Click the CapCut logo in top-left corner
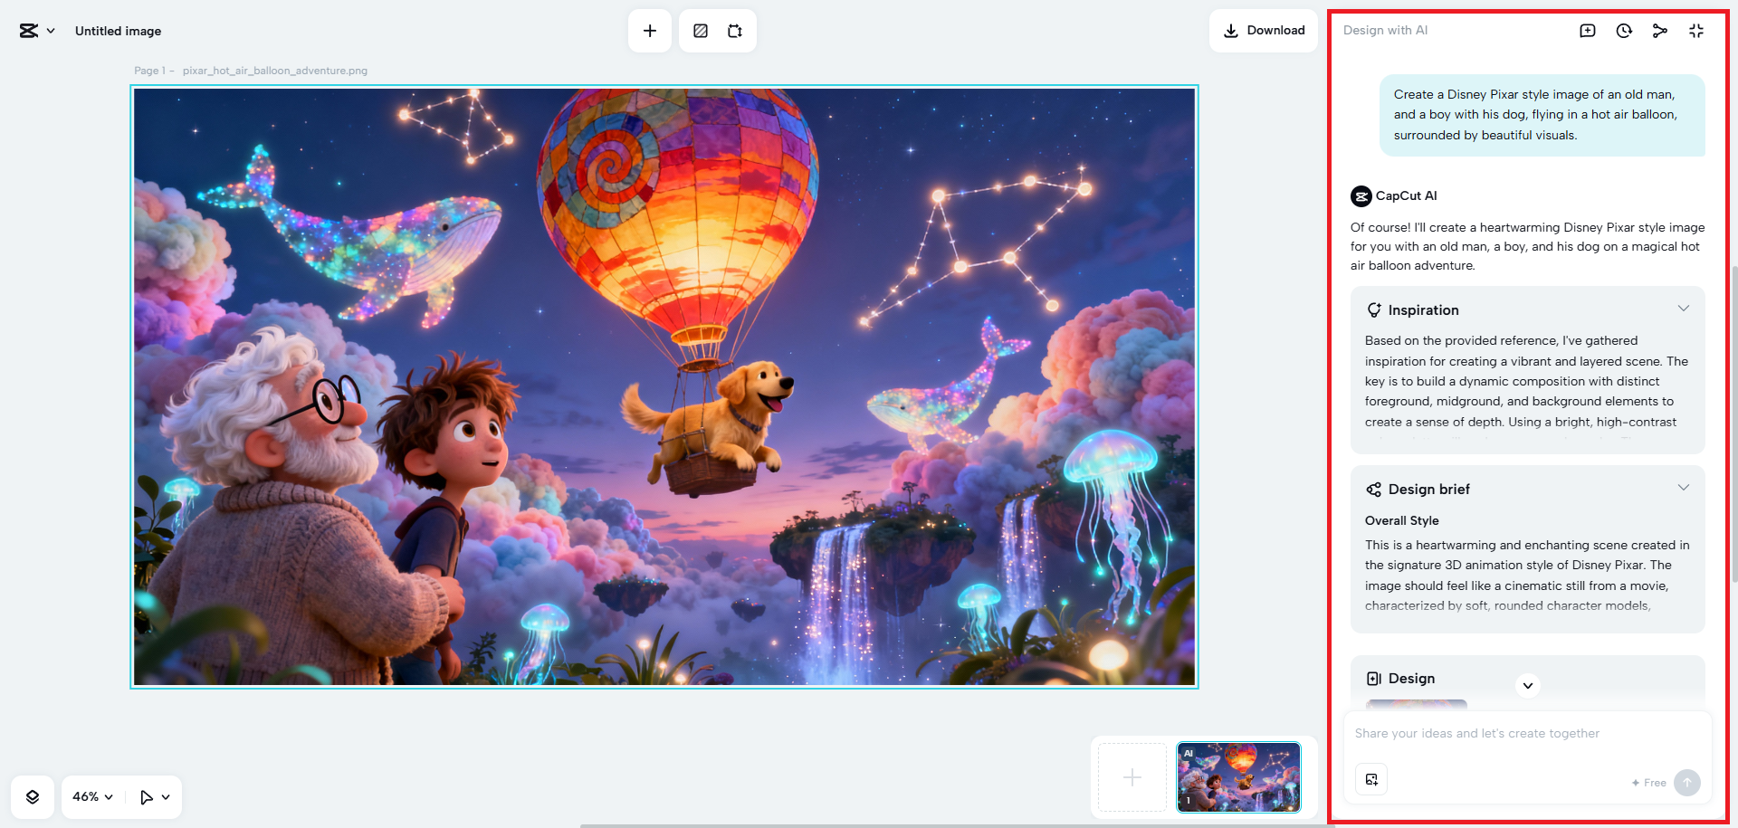1738x828 pixels. coord(30,30)
